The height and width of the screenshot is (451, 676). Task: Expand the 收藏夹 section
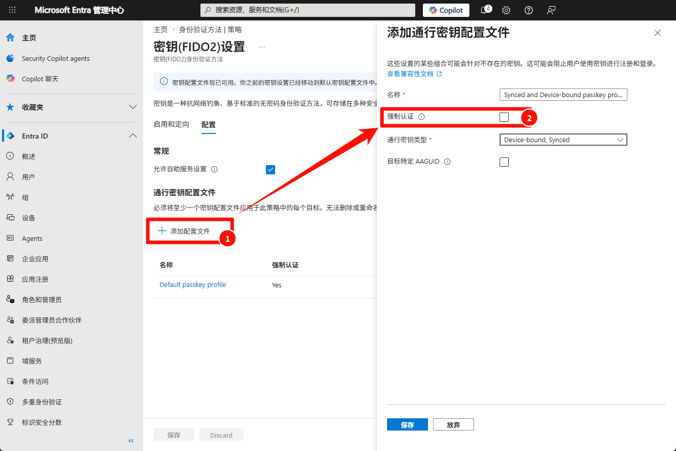coord(133,107)
